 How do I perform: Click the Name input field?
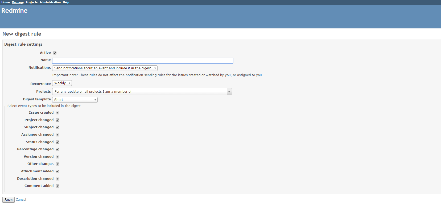(x=143, y=61)
